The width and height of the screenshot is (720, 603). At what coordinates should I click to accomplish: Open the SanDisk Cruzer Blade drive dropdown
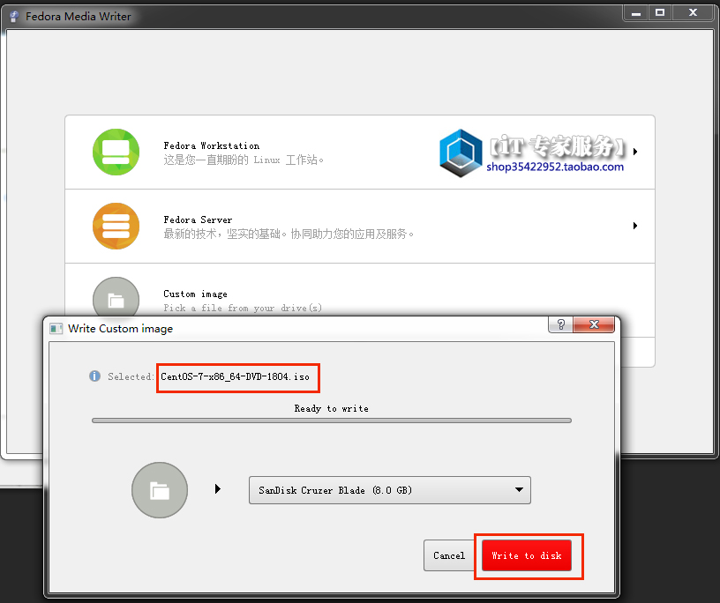tap(390, 490)
